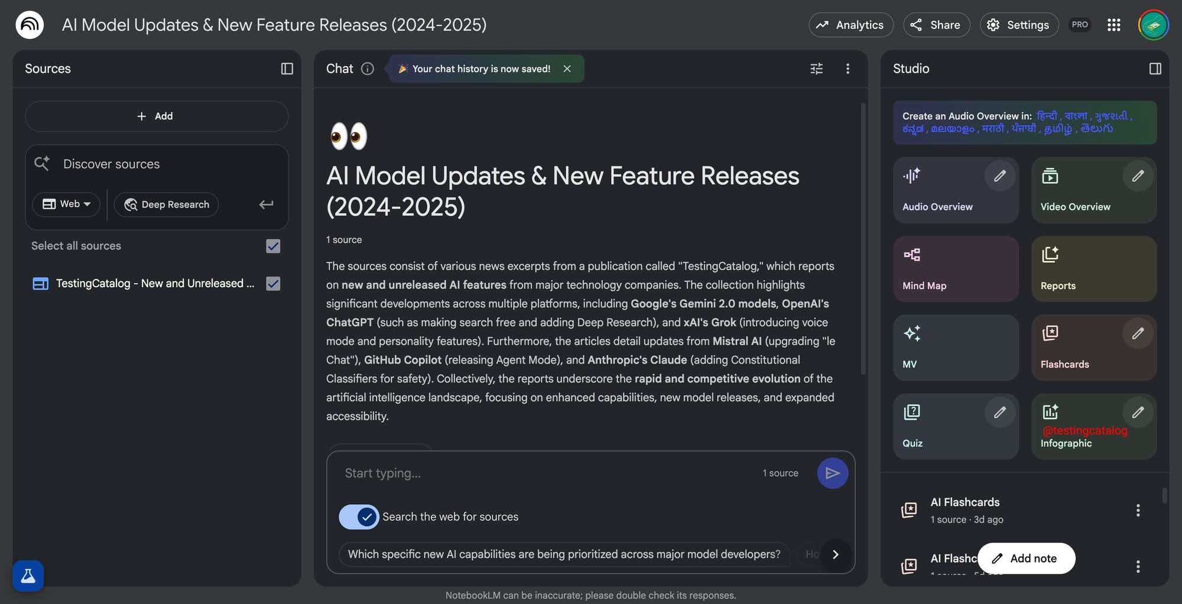Click the chat info icon
The height and width of the screenshot is (604, 1182).
(x=368, y=69)
